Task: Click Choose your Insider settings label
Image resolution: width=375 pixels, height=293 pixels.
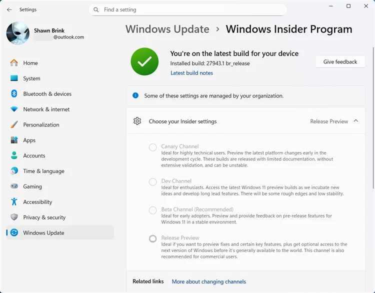Action: 182,121
